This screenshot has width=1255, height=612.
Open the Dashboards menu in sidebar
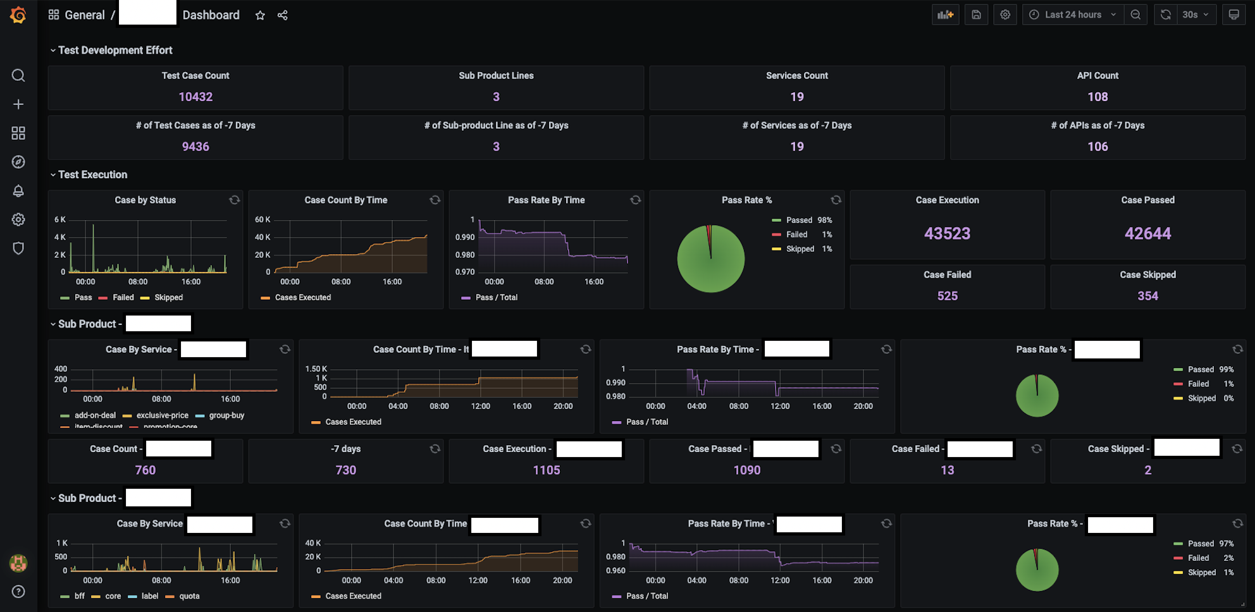(x=18, y=133)
